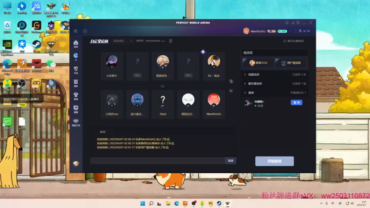Switch to Steam from the taskbar
Viewport: 370px width, 208px height.
pyautogui.click(x=219, y=203)
